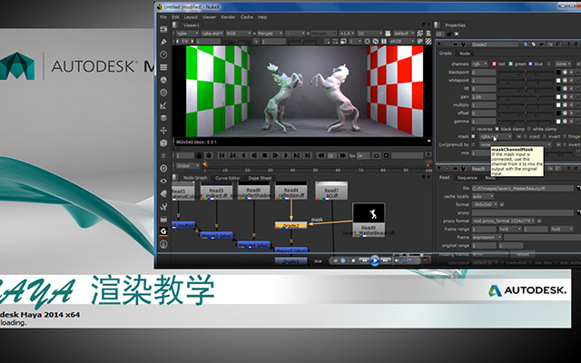The height and width of the screenshot is (363, 581).
Task: Open the MetaData nodes tag icon
Action: [163, 193]
